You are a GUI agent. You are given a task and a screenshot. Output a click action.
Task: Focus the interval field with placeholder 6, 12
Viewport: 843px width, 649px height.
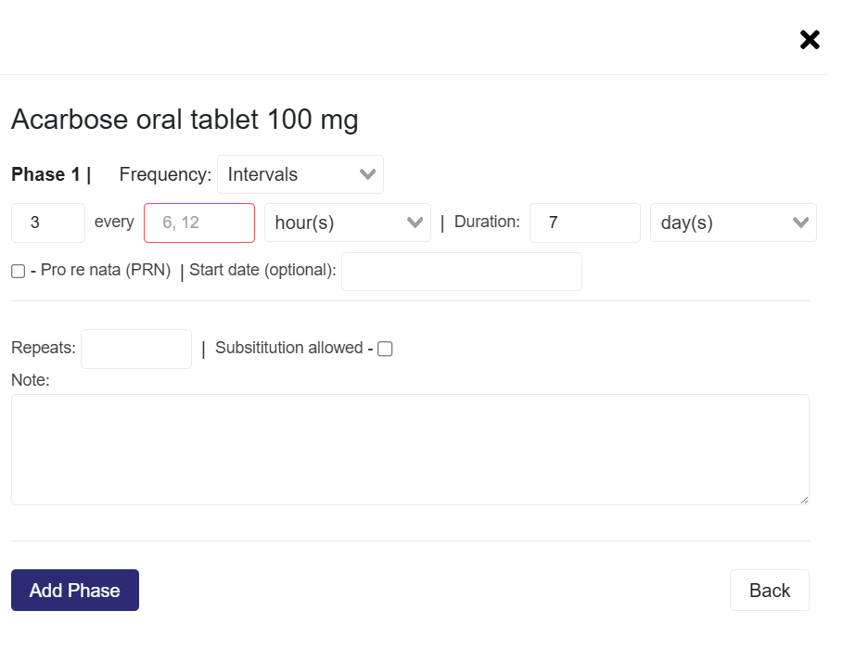point(198,223)
